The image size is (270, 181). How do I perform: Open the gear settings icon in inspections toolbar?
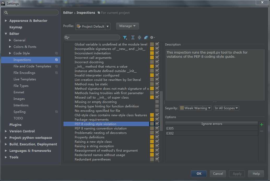(152, 37)
